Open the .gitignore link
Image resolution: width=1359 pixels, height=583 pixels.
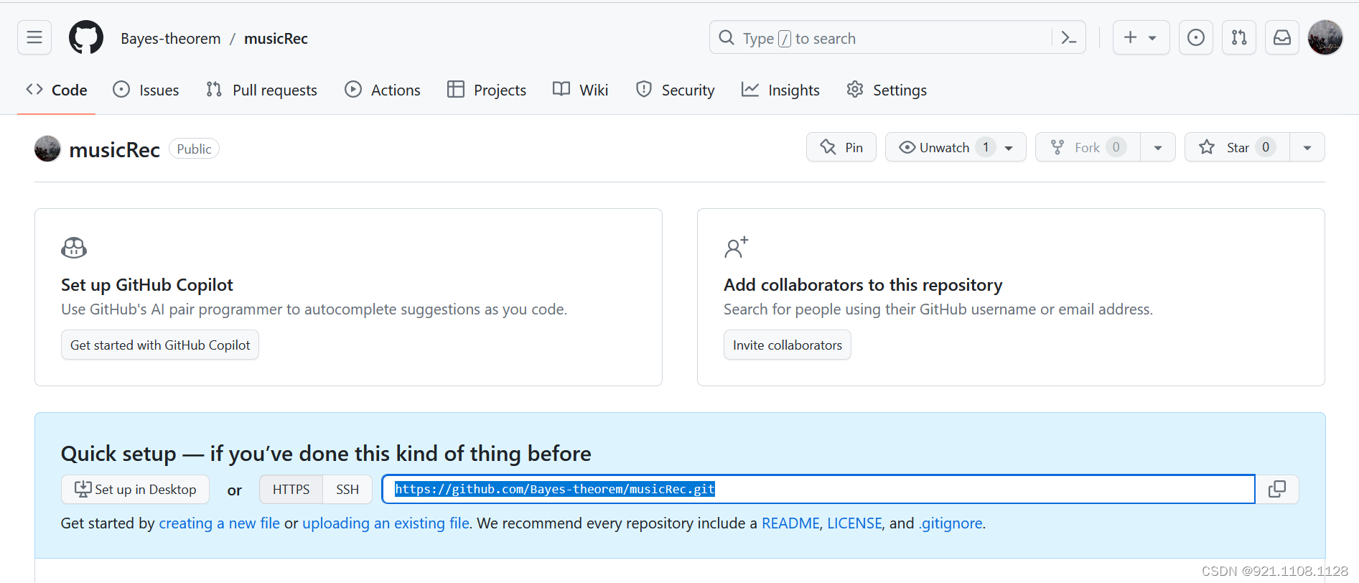point(951,523)
